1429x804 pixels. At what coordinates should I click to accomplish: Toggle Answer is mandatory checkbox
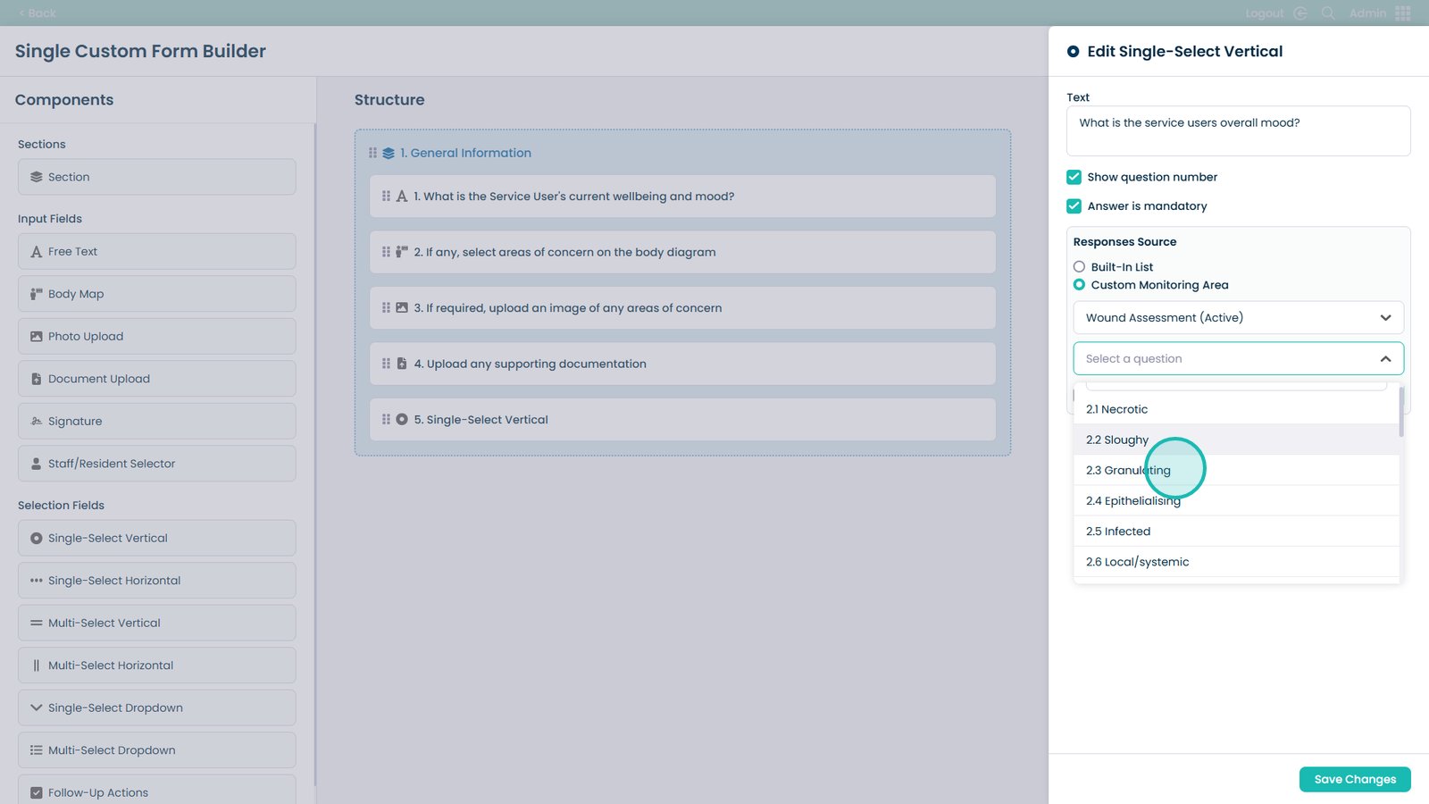pos(1074,206)
